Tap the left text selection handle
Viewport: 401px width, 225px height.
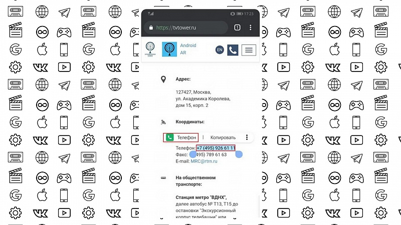coord(192,154)
